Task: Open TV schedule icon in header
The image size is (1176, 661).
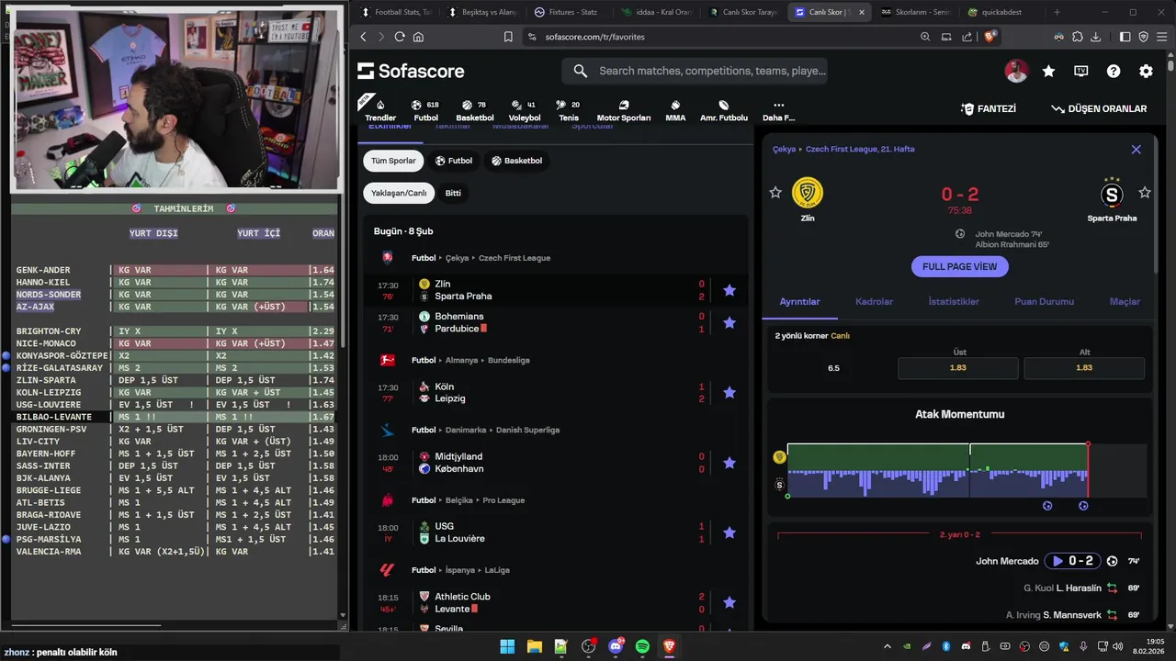Action: click(1081, 71)
